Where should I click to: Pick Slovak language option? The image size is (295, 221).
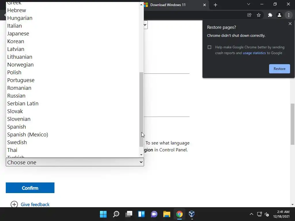[72, 111]
